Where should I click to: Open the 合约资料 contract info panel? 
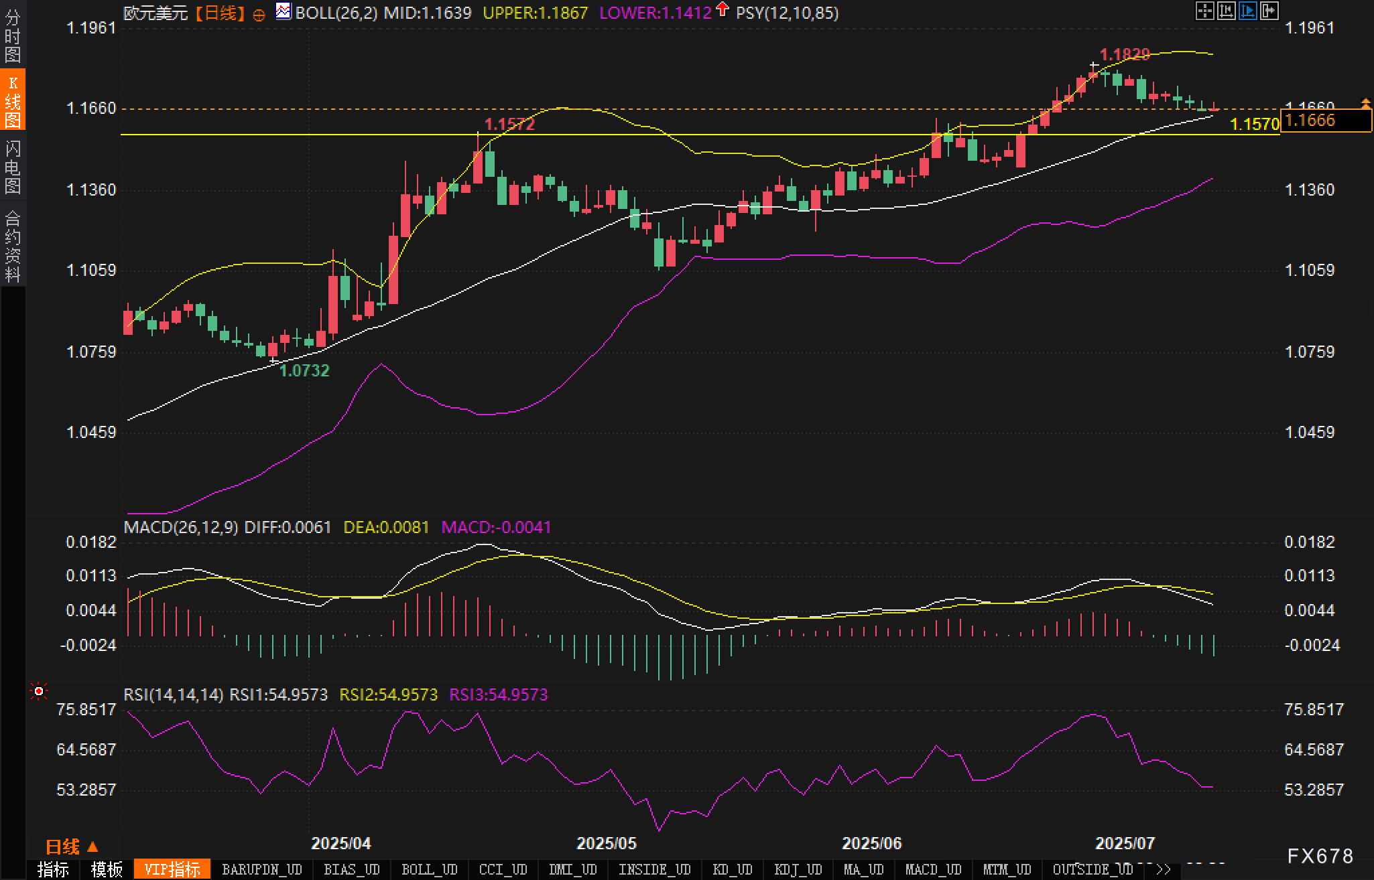point(12,246)
